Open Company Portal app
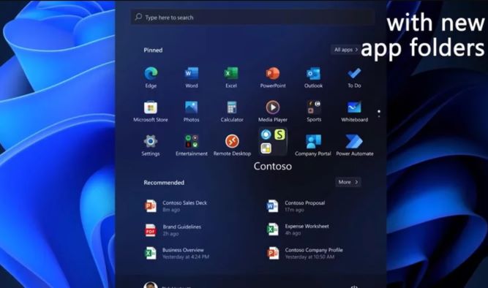This screenshot has width=488, height=288. tap(313, 145)
